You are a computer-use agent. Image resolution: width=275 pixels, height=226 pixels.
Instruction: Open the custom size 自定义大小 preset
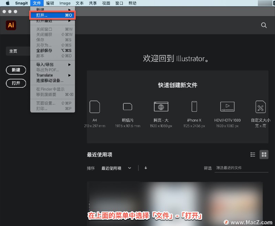[x=261, y=107]
